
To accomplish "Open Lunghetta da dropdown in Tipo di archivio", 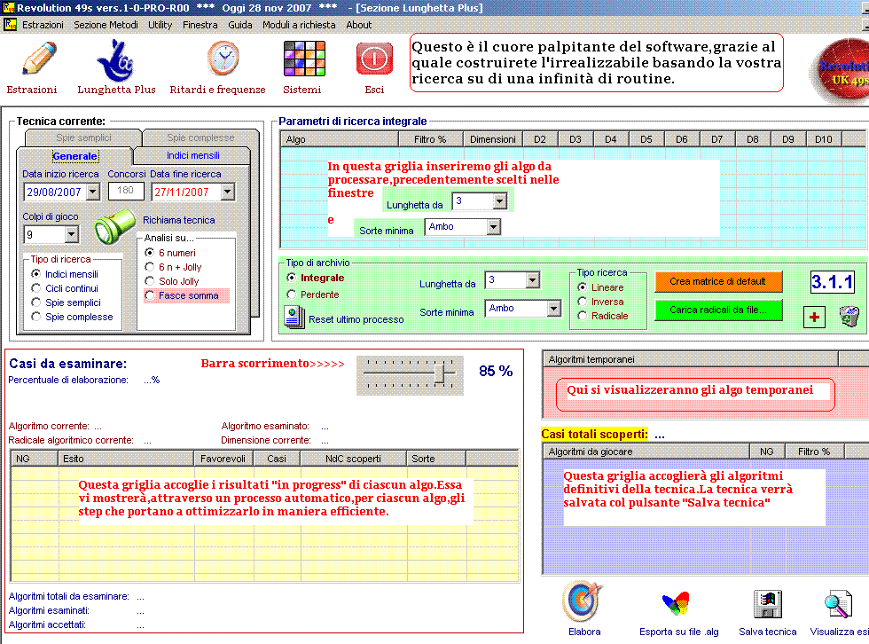I will click(533, 280).
